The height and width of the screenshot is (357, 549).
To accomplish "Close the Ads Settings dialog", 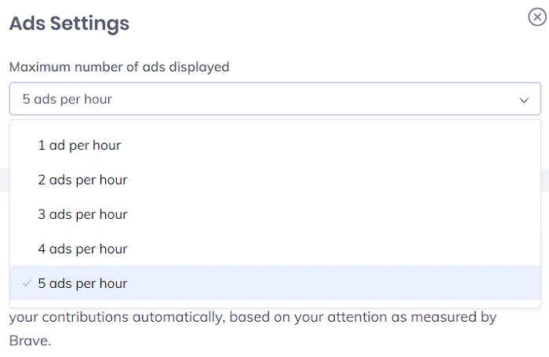I will pos(537,18).
